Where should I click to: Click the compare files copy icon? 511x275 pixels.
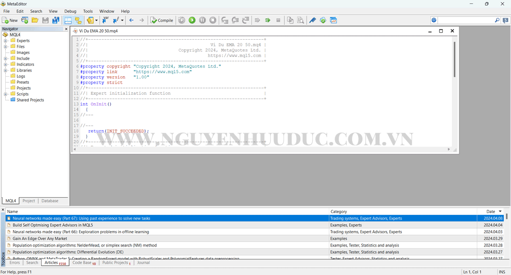(290, 20)
